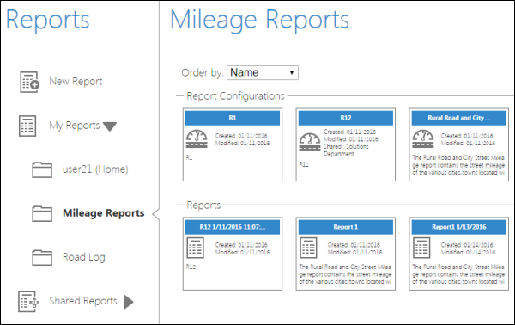Screen dimensions: 515x325
Task: Click the user21 (Home) folder icon
Action: point(42,169)
